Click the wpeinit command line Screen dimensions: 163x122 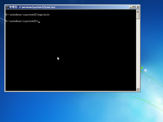28,15
